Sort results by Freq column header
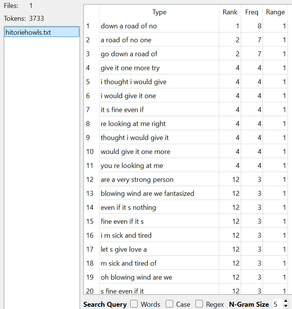The height and width of the screenshot is (309, 292). click(x=252, y=12)
